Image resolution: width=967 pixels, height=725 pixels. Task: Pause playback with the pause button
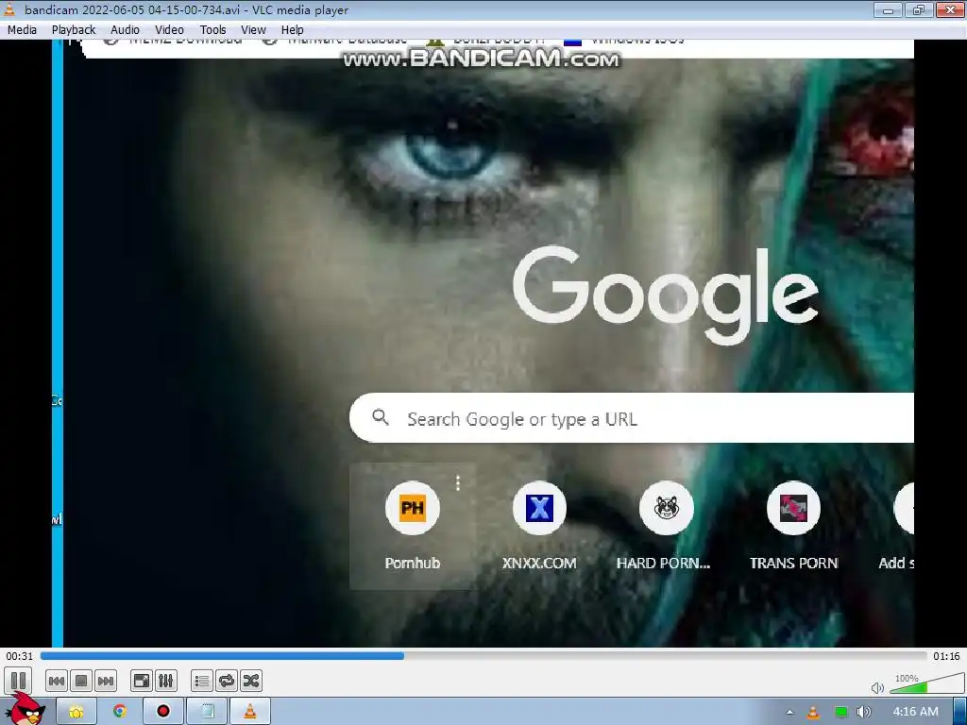click(x=19, y=681)
